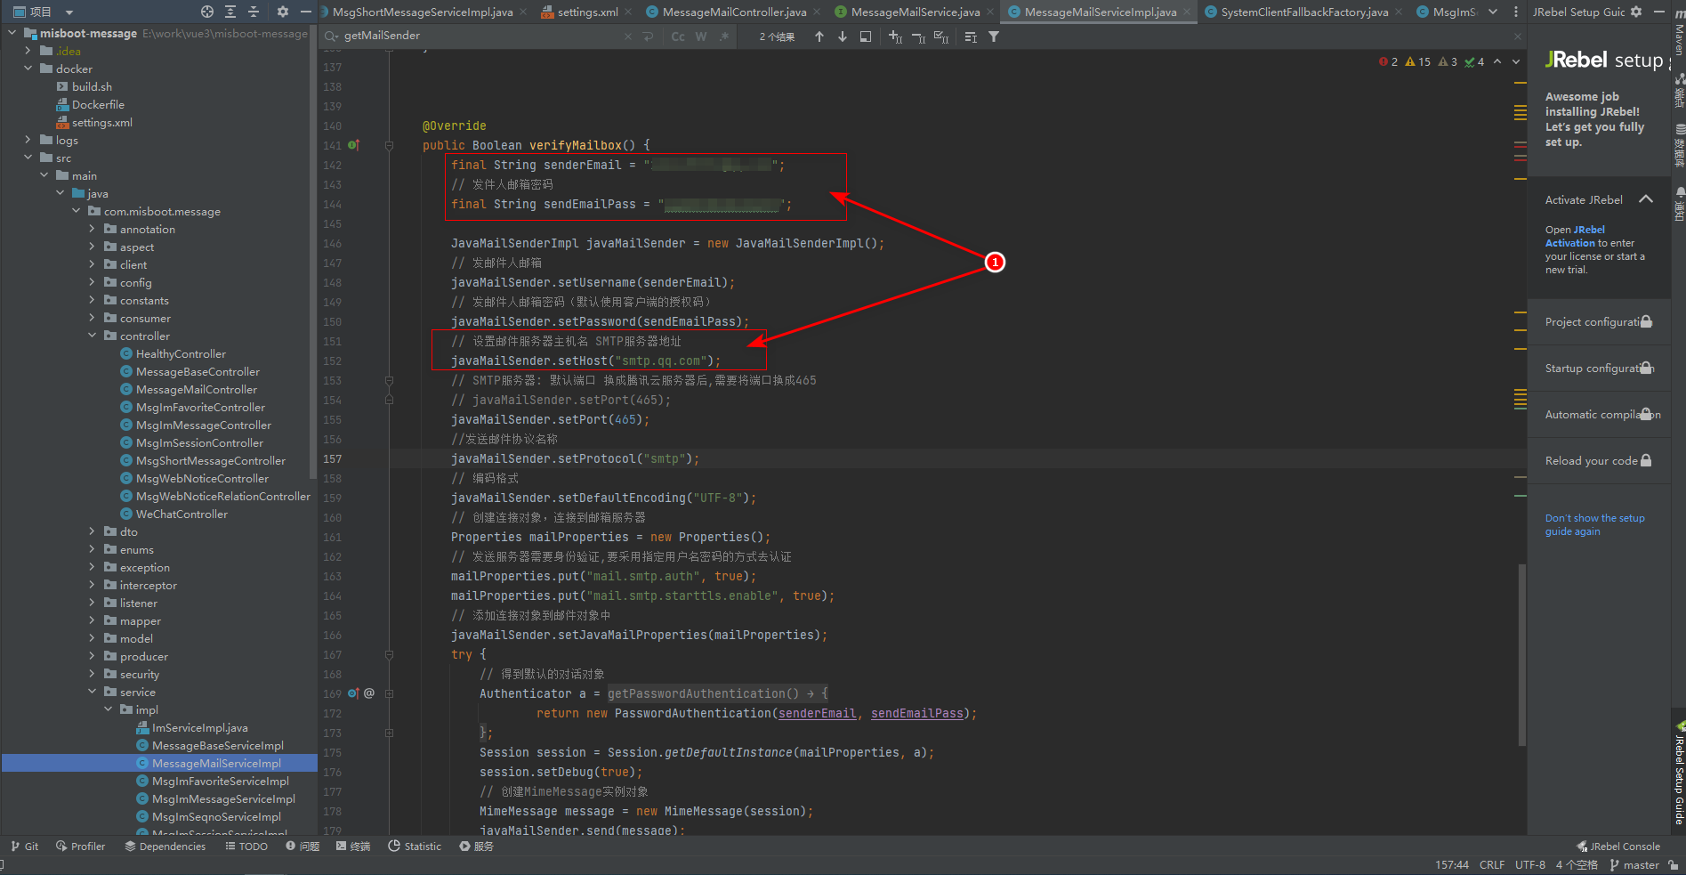Change UTF-8 file encoding in status bar
This screenshot has height=875, width=1686.
(x=1530, y=865)
